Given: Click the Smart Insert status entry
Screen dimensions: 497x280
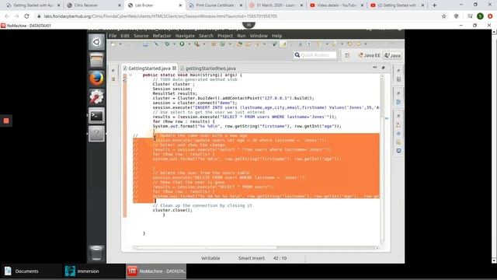Looking at the screenshot, I should pos(252,258).
